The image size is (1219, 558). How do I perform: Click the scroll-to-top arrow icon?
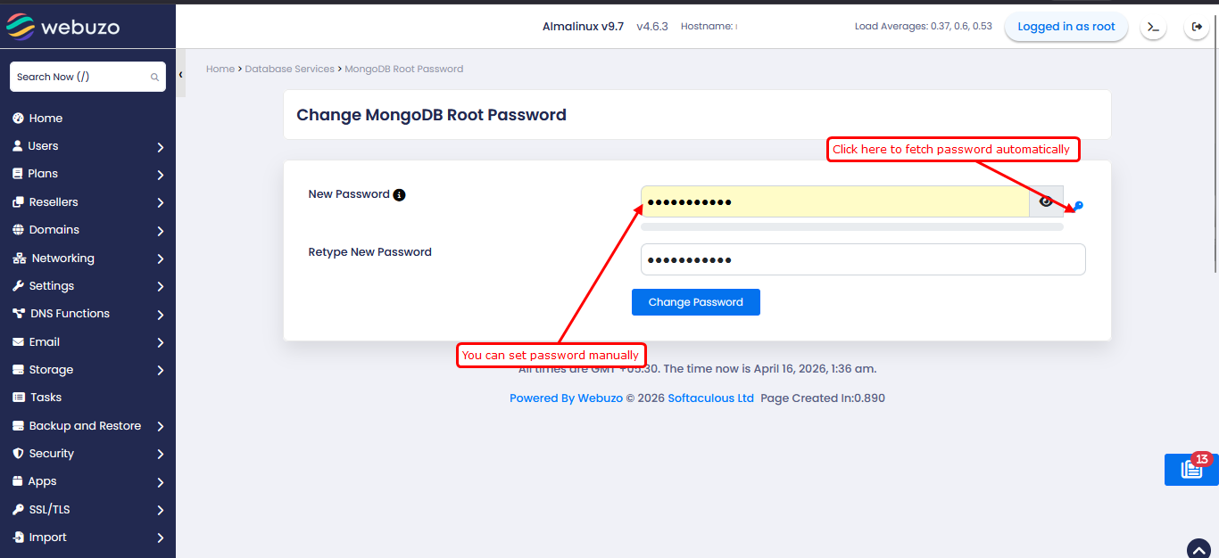1198,549
